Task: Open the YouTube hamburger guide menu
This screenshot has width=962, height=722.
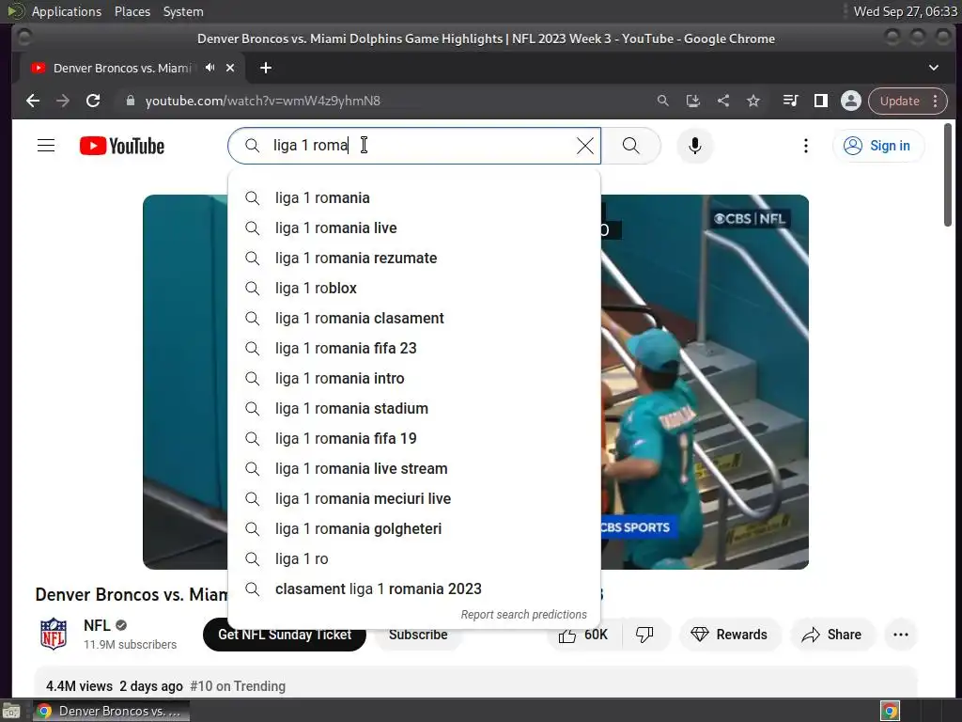Action: [46, 146]
